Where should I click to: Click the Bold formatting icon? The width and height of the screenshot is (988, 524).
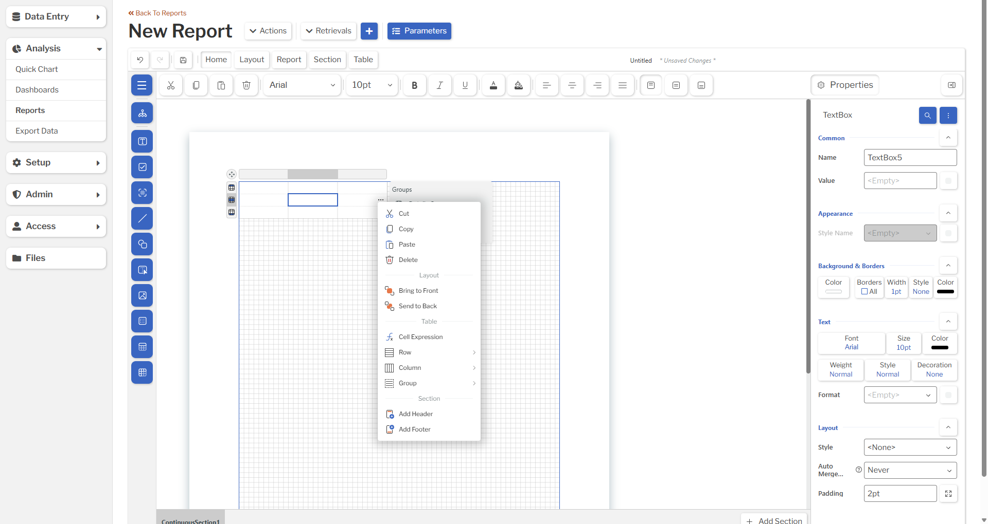click(x=414, y=85)
